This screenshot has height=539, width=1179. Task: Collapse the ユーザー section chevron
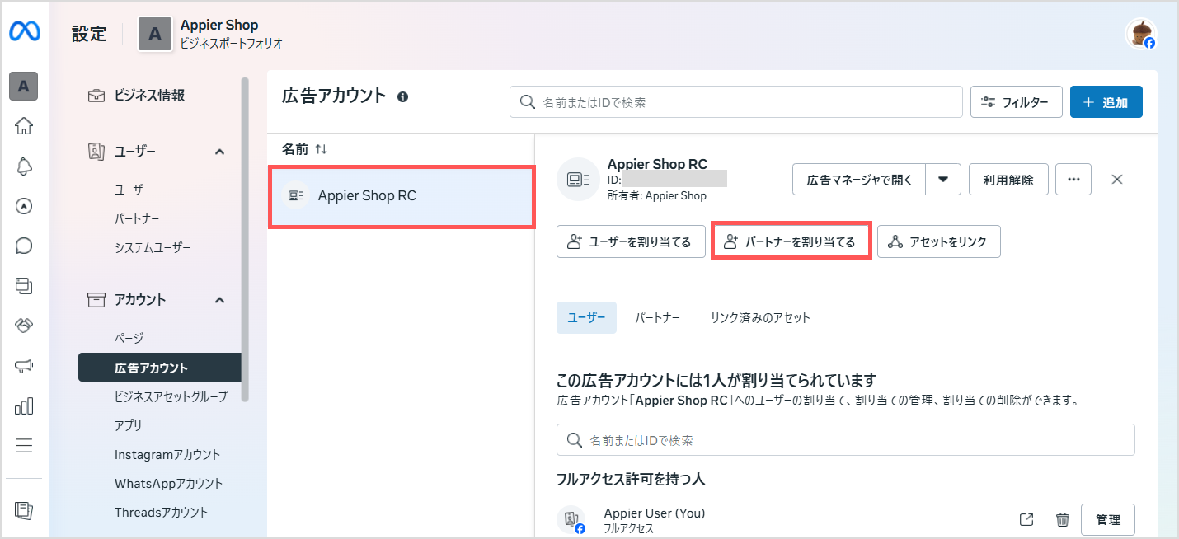click(x=219, y=152)
